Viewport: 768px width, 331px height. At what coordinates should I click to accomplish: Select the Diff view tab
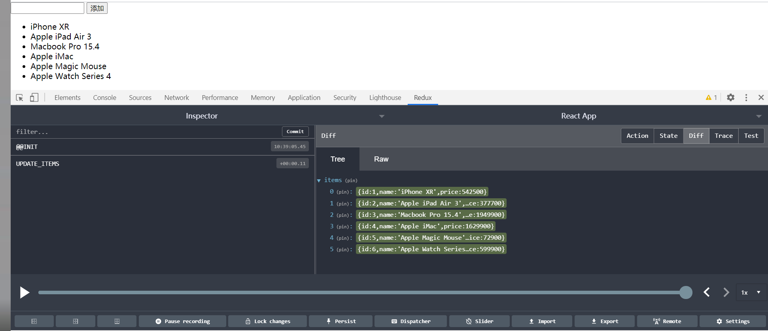point(696,136)
